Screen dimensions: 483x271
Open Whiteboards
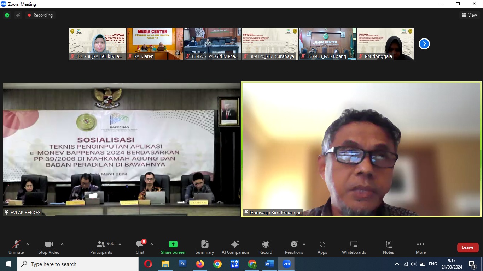(x=354, y=247)
